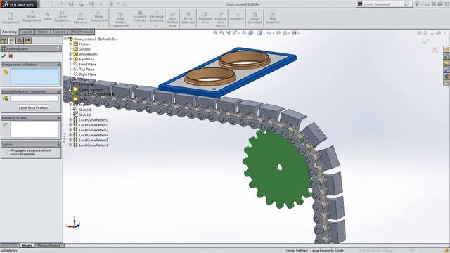450x253 pixels.
Task: Switch to the Assembly tab
Action: click(x=9, y=32)
